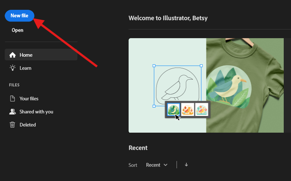This screenshot has height=181, width=291.
Task: Click the Recent heading
Action: click(138, 148)
